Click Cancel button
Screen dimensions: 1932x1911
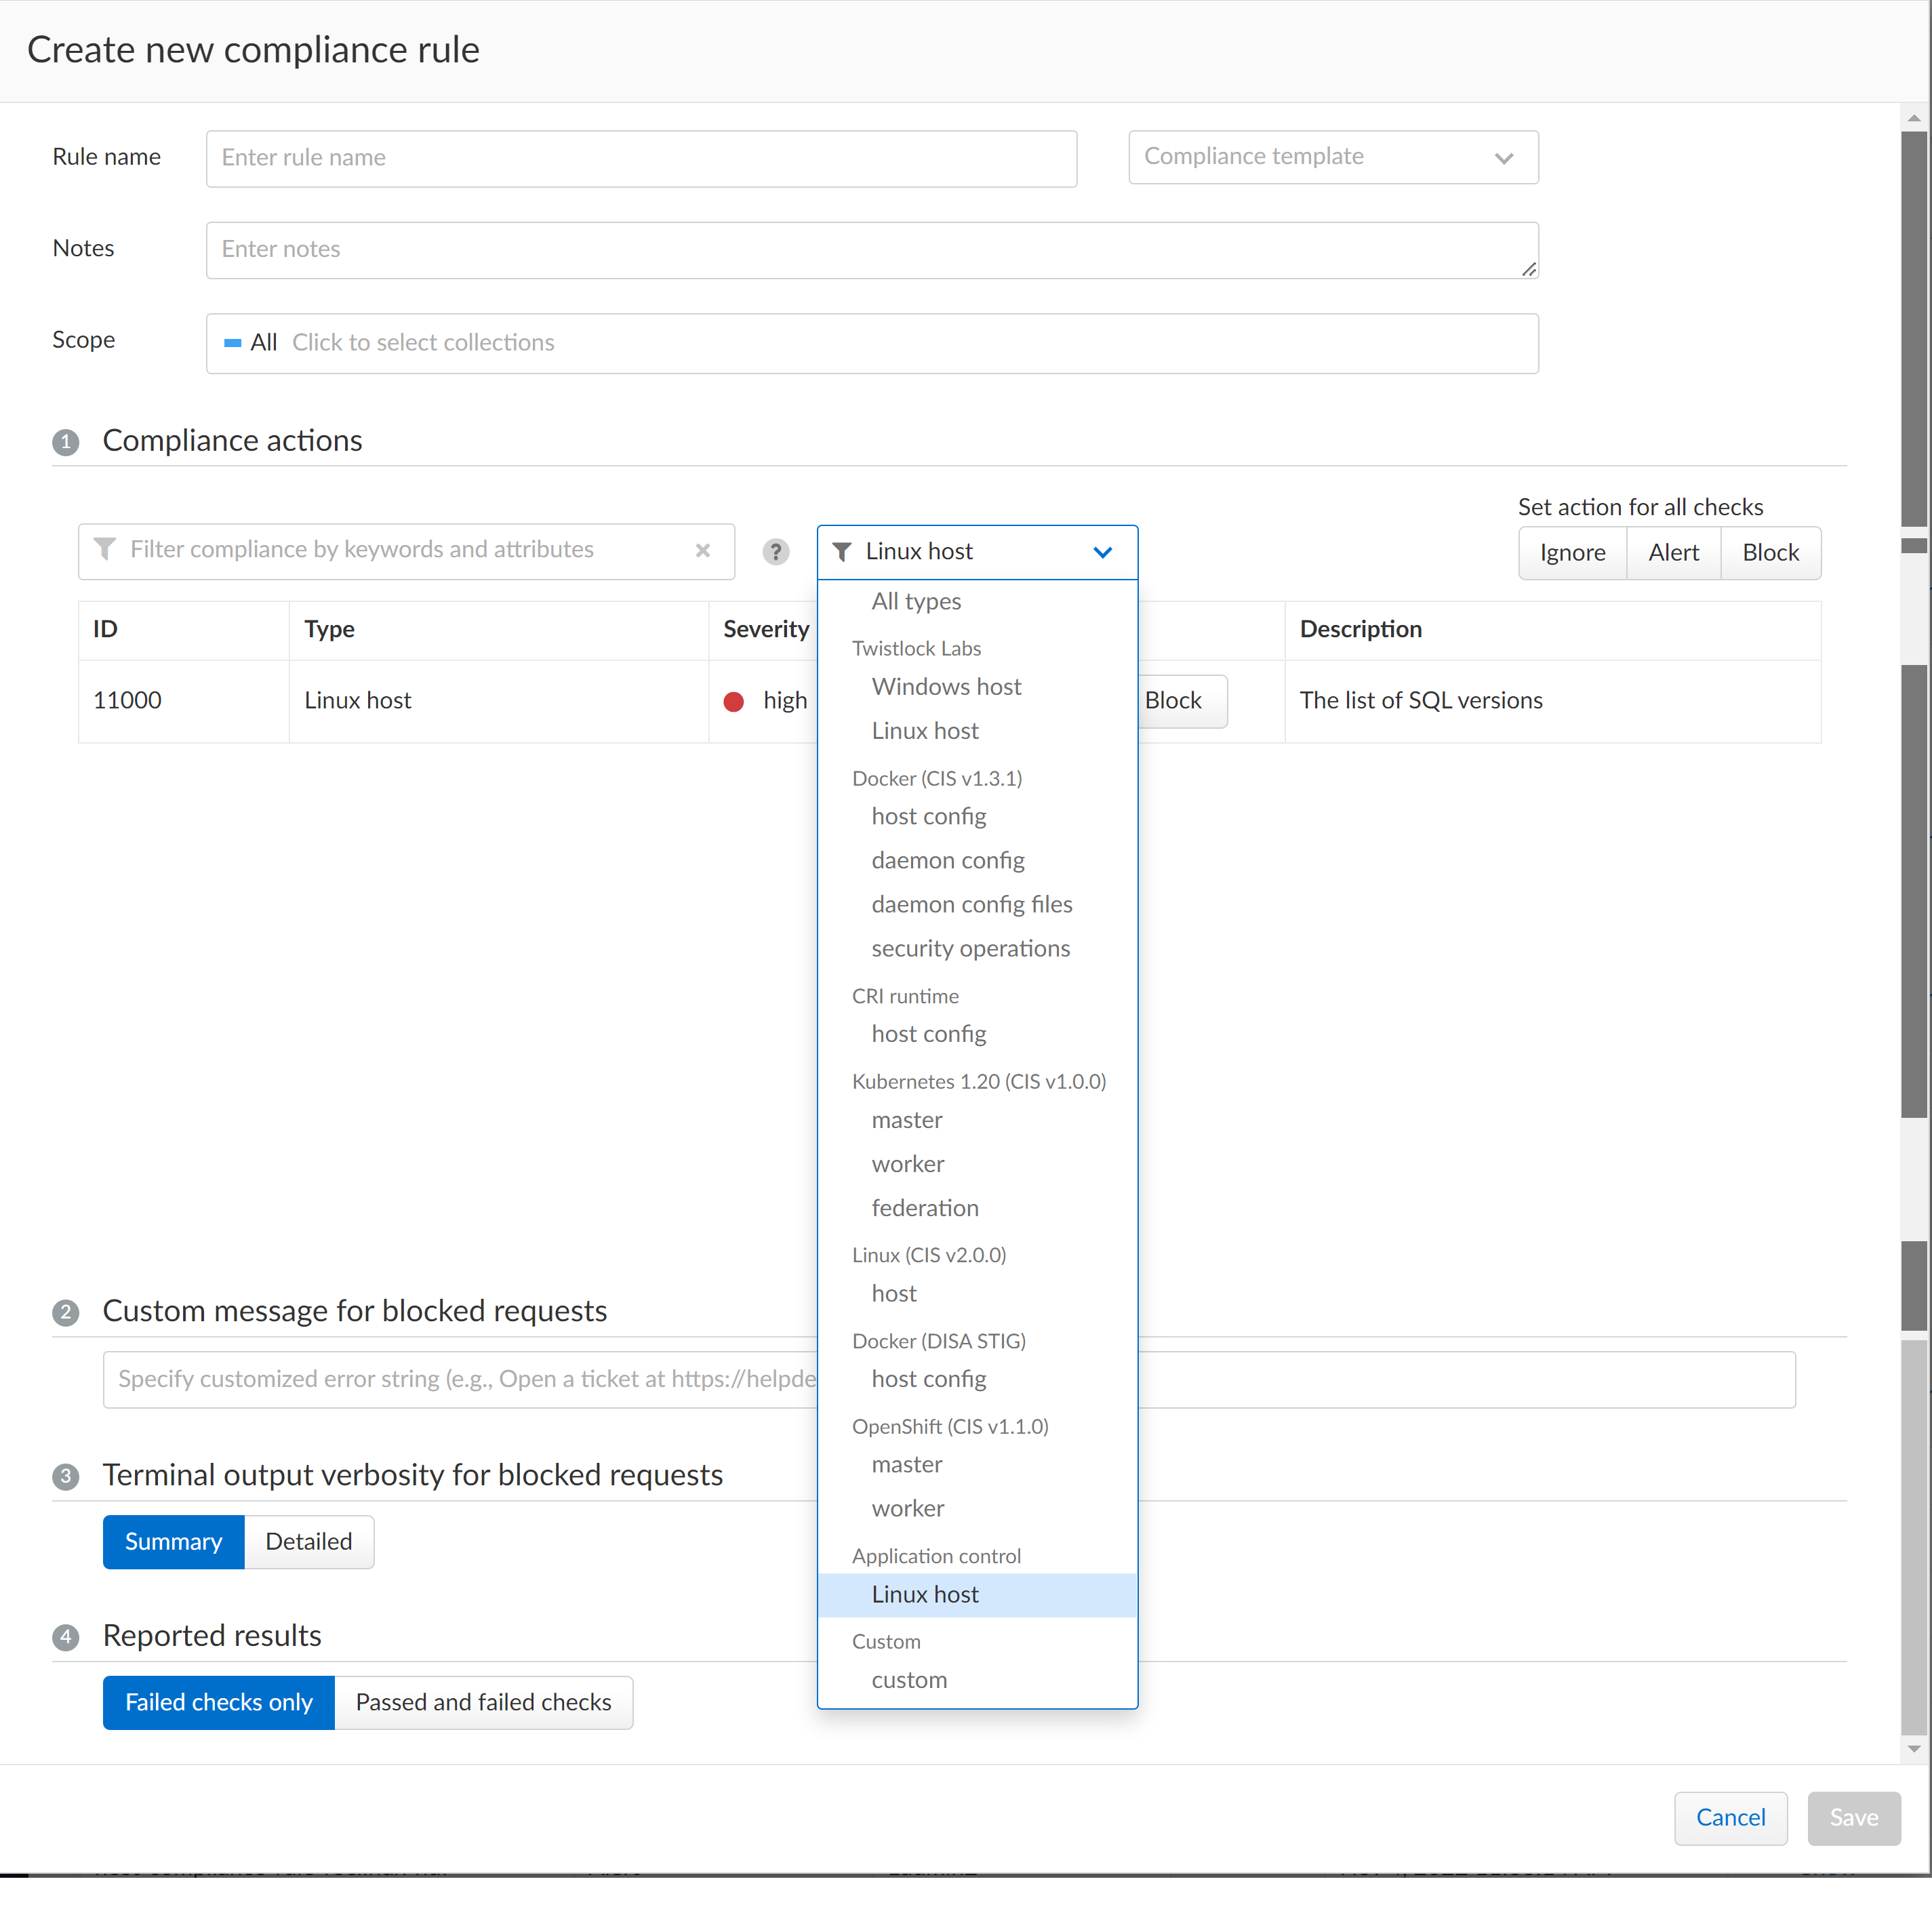tap(1730, 1818)
